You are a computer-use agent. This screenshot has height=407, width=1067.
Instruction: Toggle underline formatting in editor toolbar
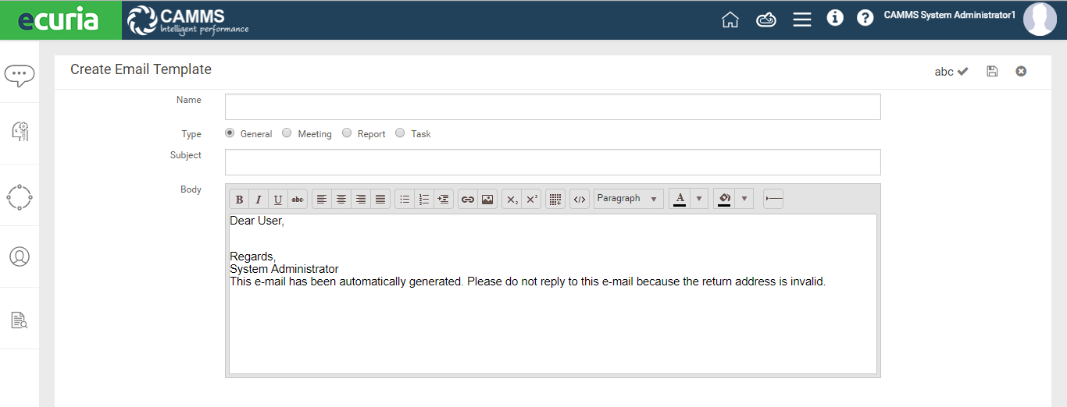(x=278, y=200)
